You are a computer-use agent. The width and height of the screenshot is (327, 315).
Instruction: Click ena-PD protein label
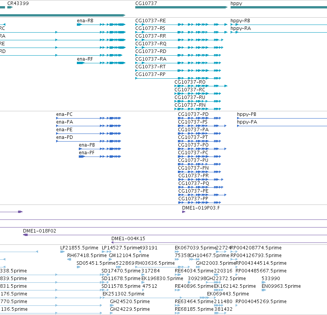65,137
